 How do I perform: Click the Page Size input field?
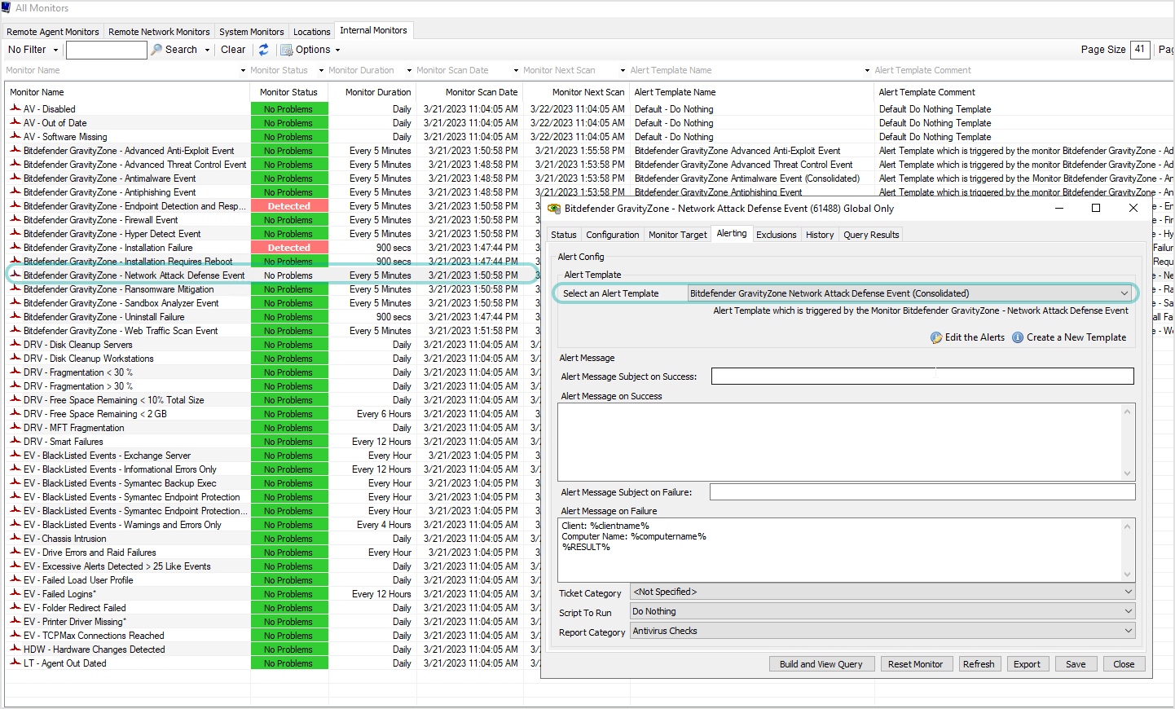point(1139,49)
